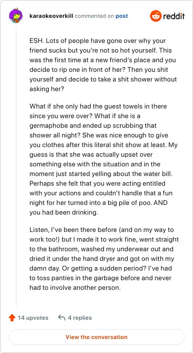Open the karaokeoverkill username profile

tap(51, 16)
